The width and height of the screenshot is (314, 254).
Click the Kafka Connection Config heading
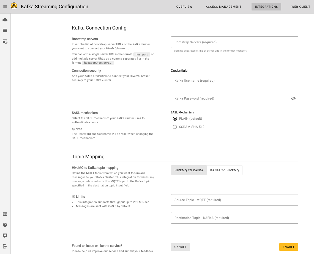click(99, 28)
